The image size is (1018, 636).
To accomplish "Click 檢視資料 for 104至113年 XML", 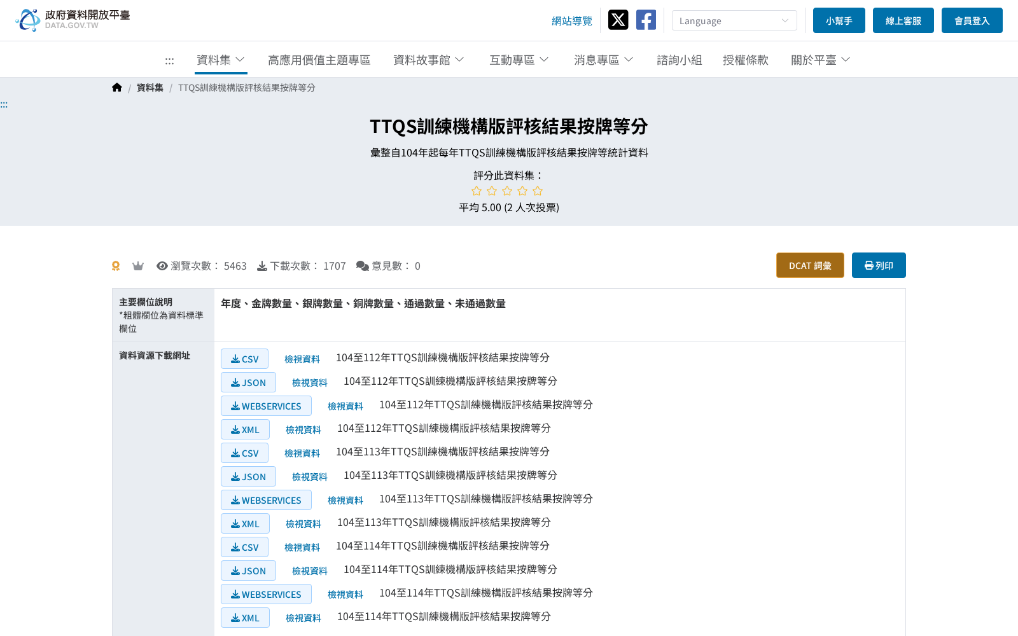I will (x=303, y=524).
